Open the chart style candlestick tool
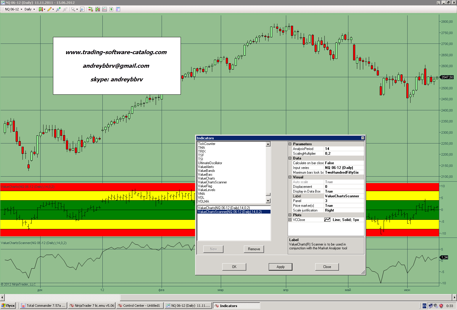 41,9
